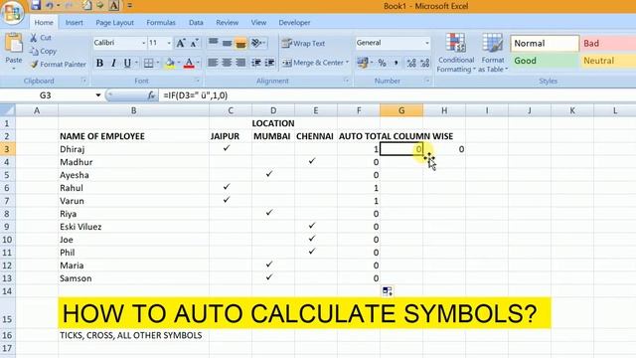Open Format as Table gallery
636x358 pixels.
[493, 53]
